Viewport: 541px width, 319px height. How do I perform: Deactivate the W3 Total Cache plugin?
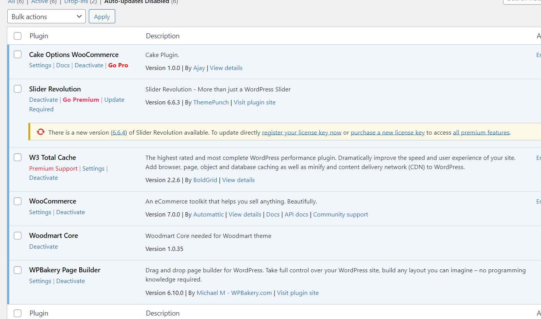pyautogui.click(x=43, y=178)
